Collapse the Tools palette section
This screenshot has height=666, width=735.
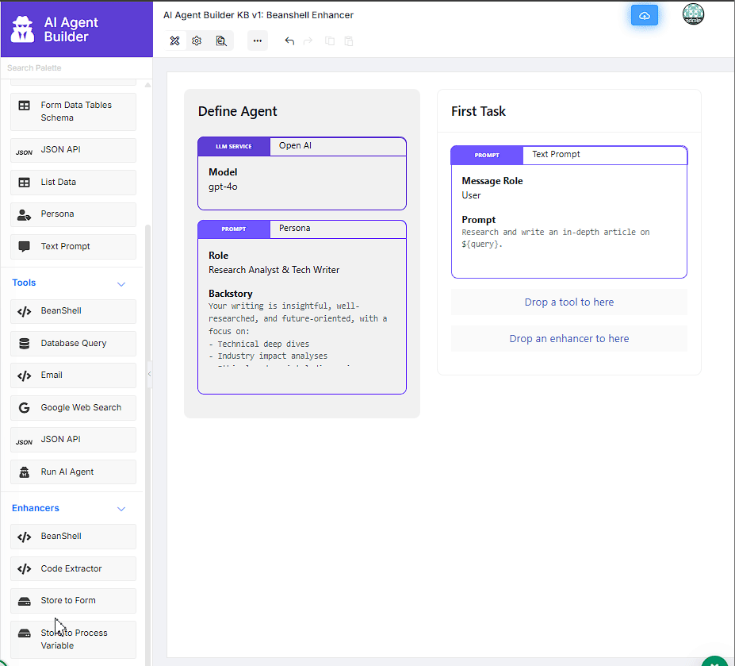pyautogui.click(x=121, y=283)
